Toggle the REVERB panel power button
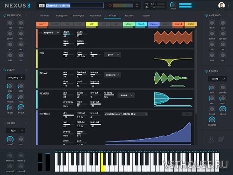Viewport: 233px width, 175px height. point(206,71)
